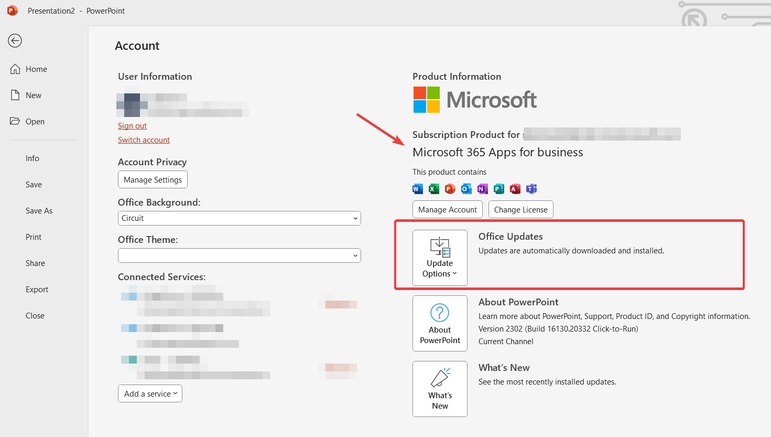Click the Microsoft Teams icon
The image size is (771, 437).
click(x=531, y=189)
